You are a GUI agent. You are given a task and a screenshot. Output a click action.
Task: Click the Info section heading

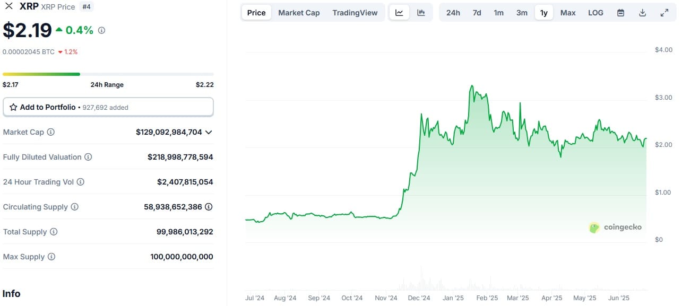12,293
